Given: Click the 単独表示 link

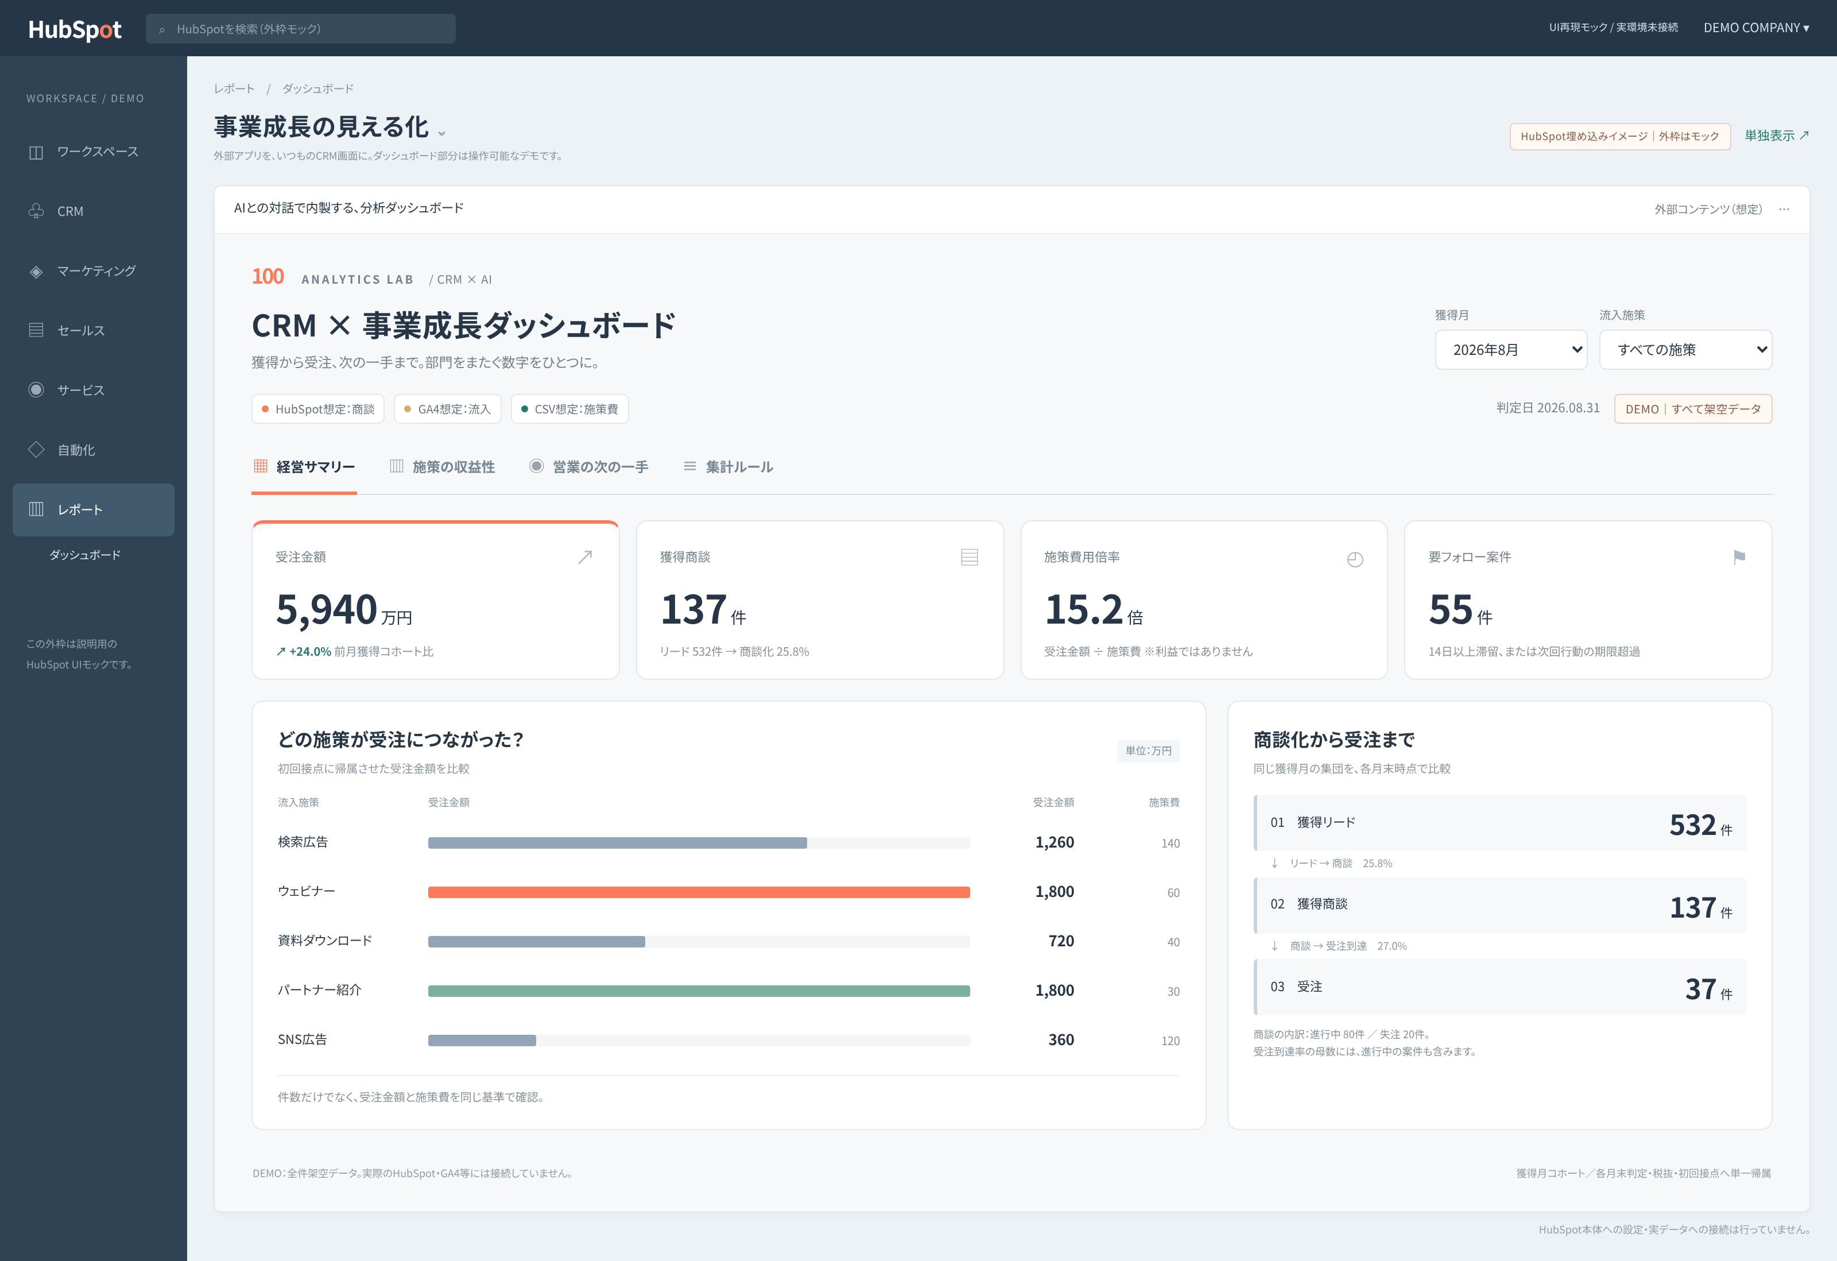Looking at the screenshot, I should point(1777,136).
